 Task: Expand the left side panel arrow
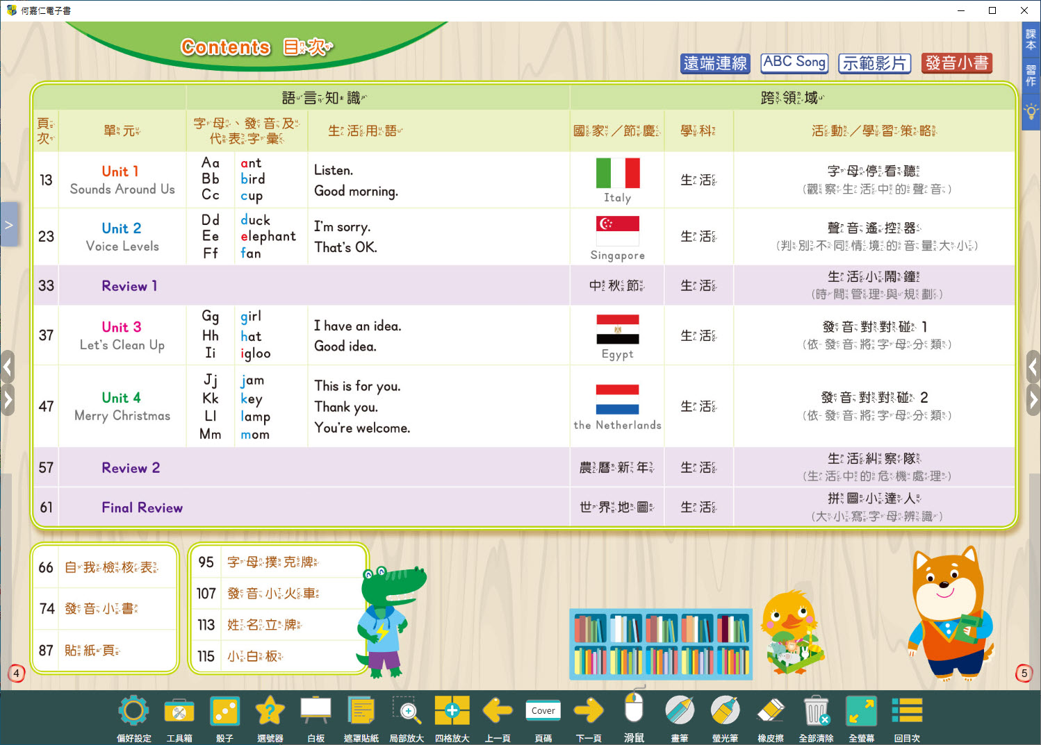click(9, 225)
